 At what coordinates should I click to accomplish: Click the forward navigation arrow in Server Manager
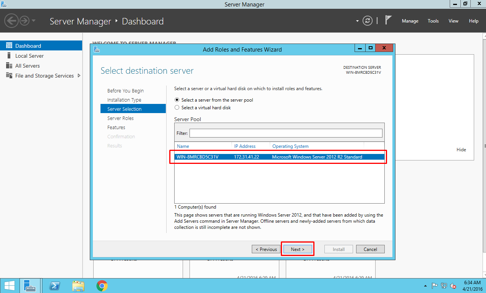click(x=24, y=21)
